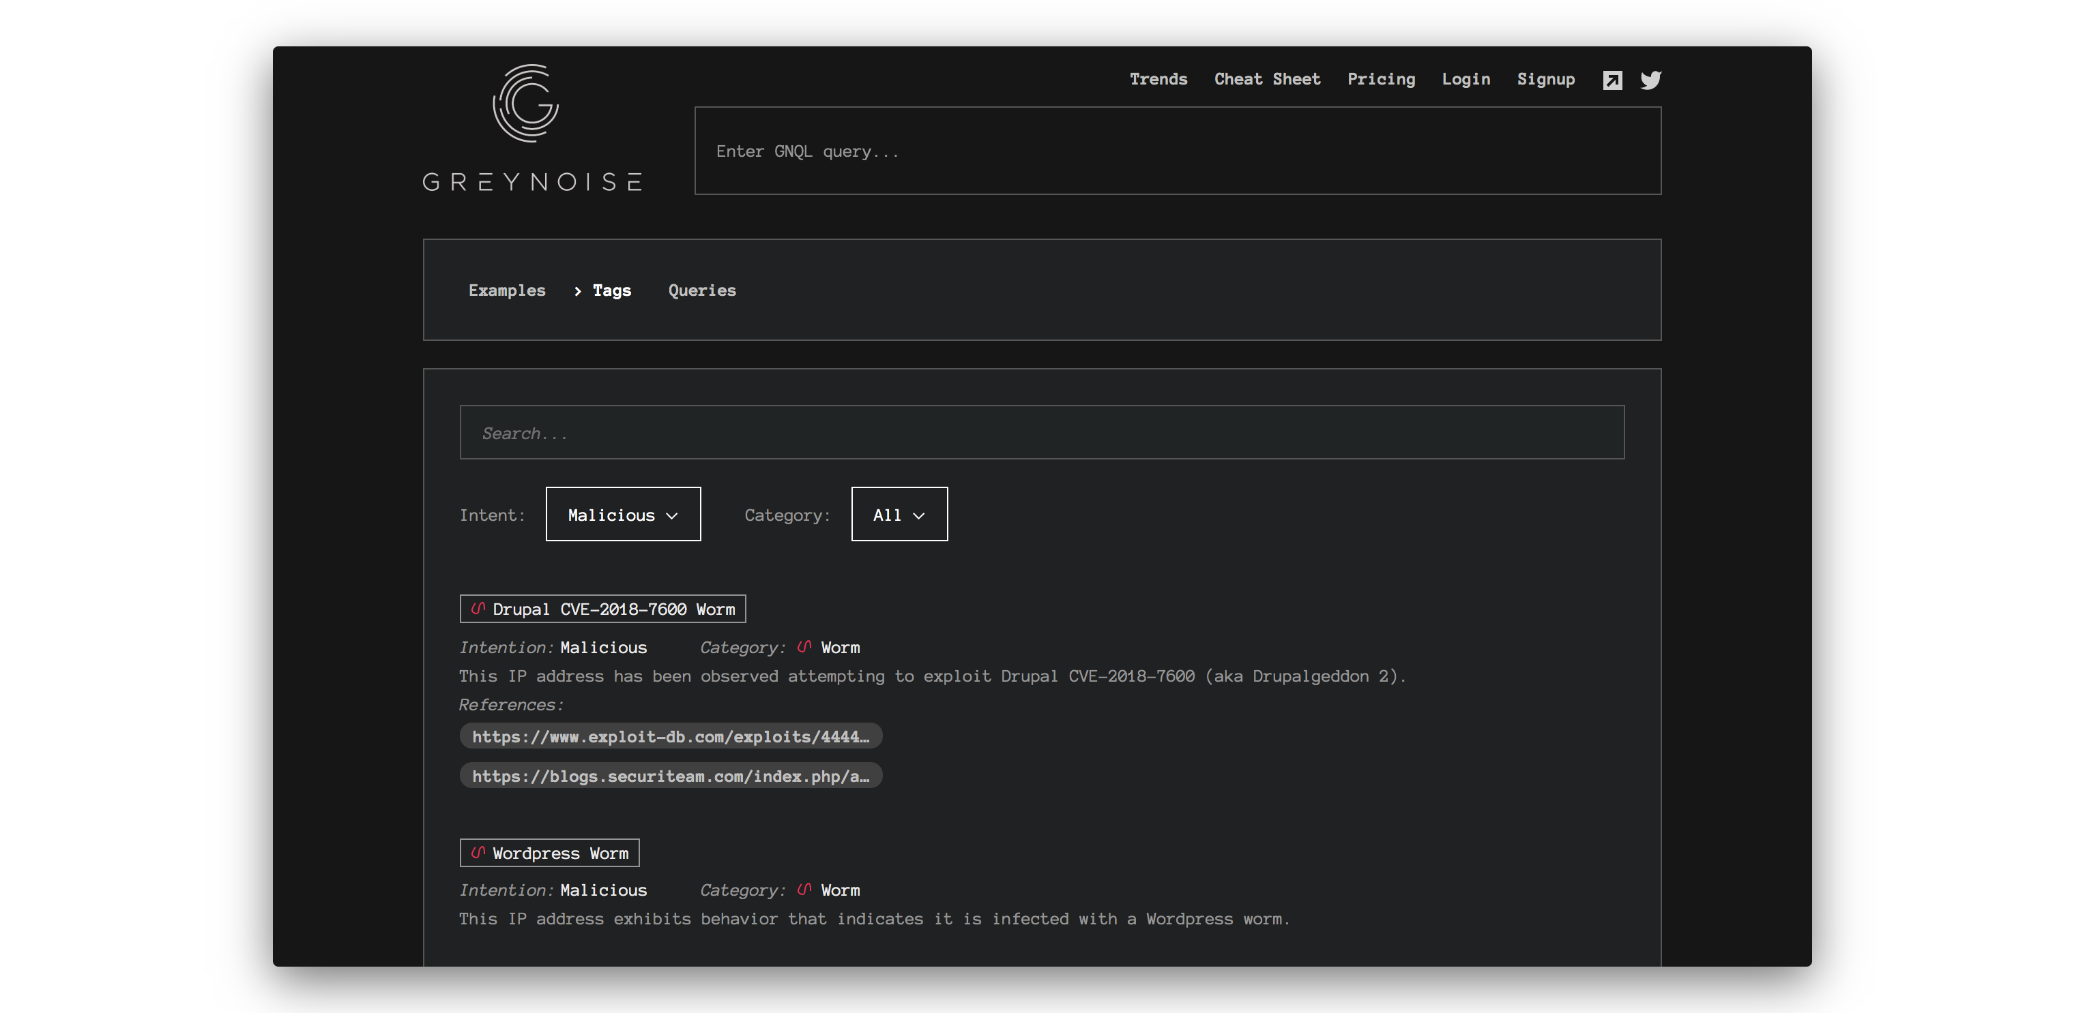
Task: Click worm category icon under Wordpress entry
Action: point(804,890)
